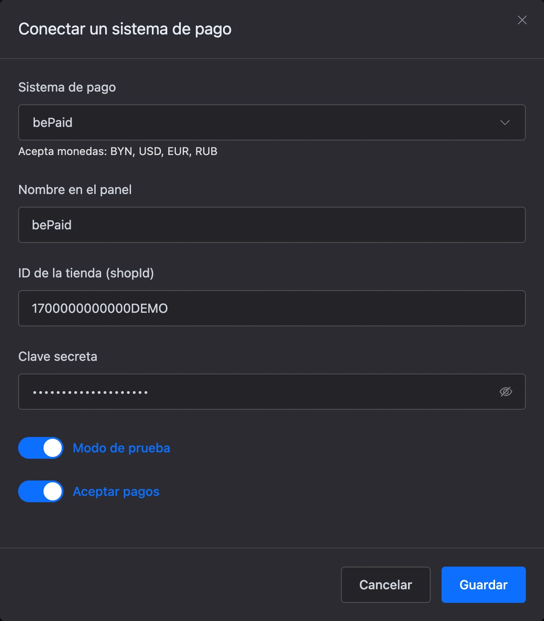Save settings with the Guardar button
The width and height of the screenshot is (544, 621).
(x=484, y=585)
